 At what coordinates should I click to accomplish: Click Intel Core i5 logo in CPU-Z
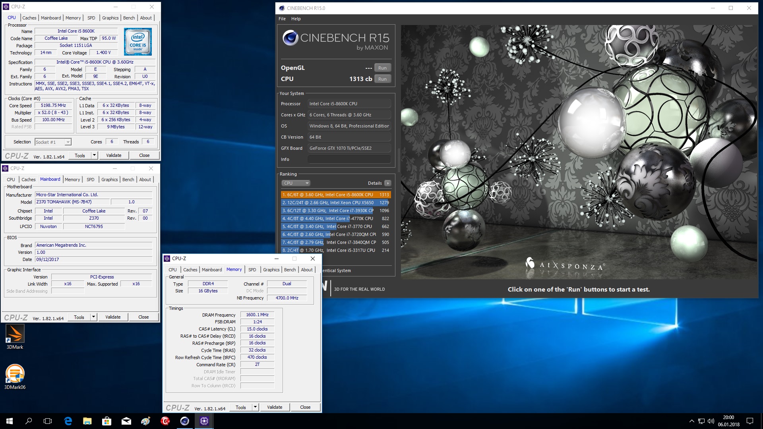pos(137,41)
